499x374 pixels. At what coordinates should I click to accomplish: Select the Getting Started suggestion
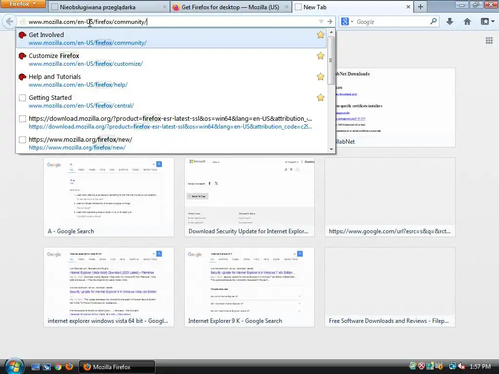click(172, 101)
